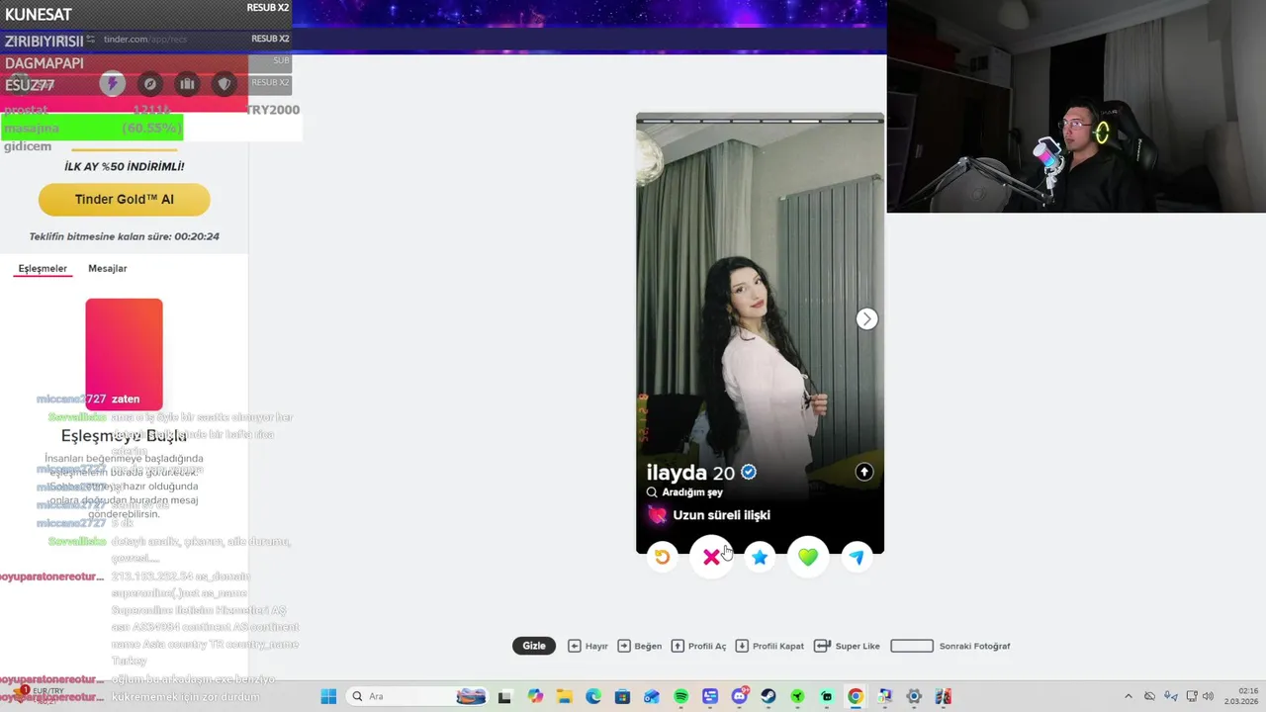The image size is (1266, 712).
Task: Open Settings gear from the taskbar
Action: click(914, 696)
